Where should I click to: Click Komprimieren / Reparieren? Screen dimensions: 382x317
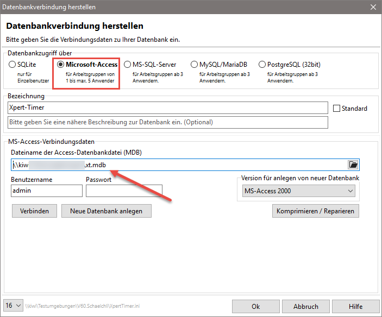[315, 211]
